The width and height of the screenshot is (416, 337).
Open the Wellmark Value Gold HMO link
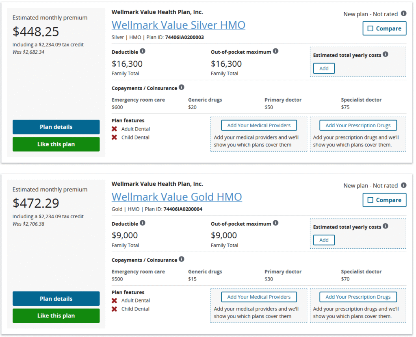pyautogui.click(x=177, y=197)
